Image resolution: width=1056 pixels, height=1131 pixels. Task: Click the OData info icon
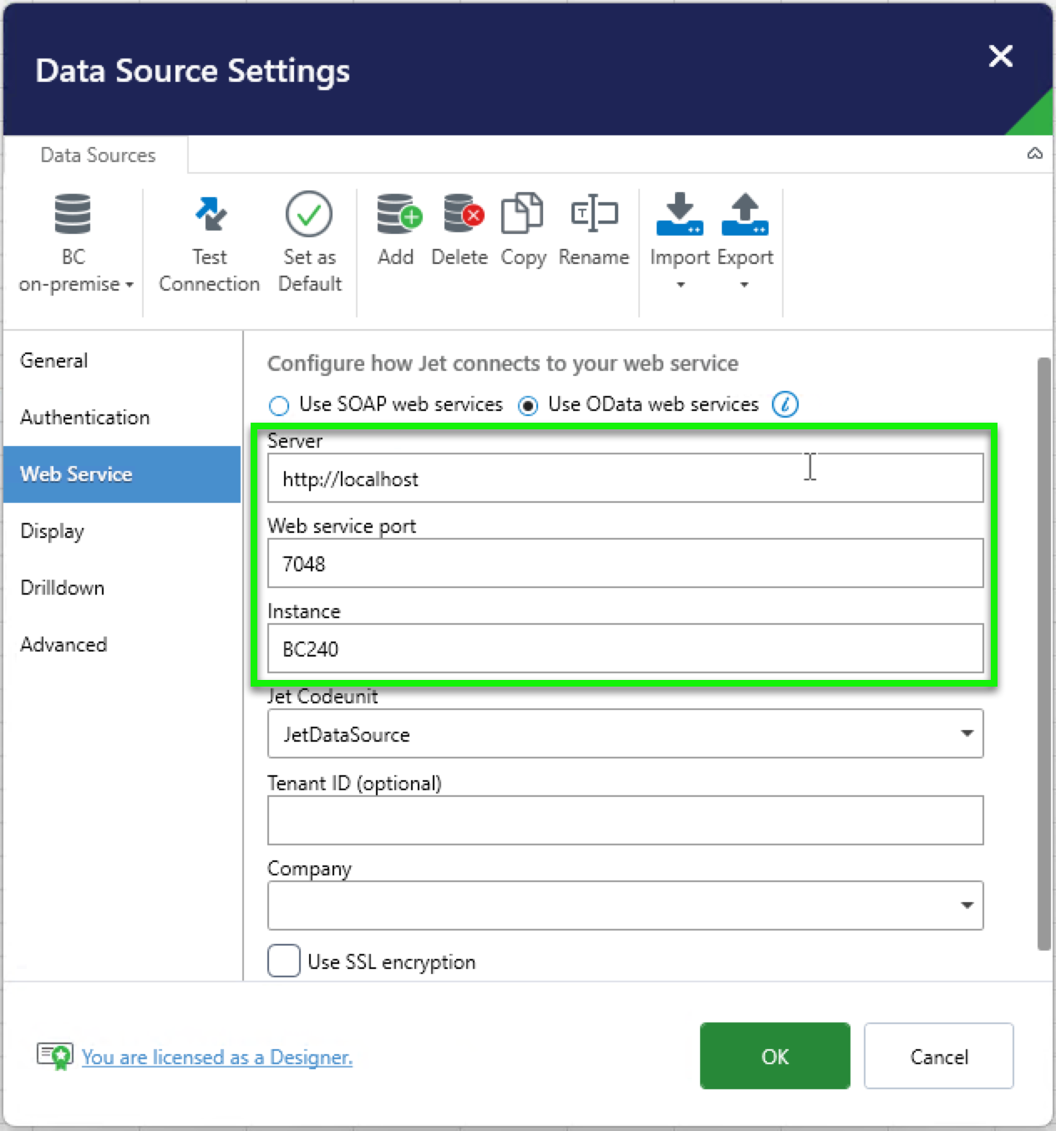pos(785,404)
